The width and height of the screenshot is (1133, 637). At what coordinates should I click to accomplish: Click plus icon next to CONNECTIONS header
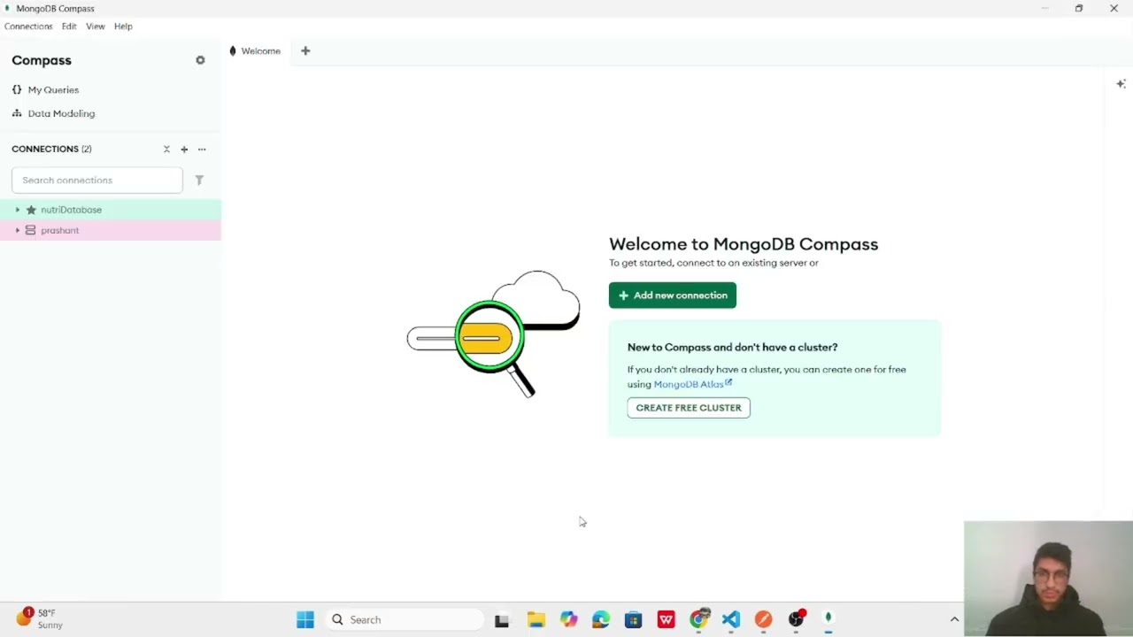click(x=184, y=149)
